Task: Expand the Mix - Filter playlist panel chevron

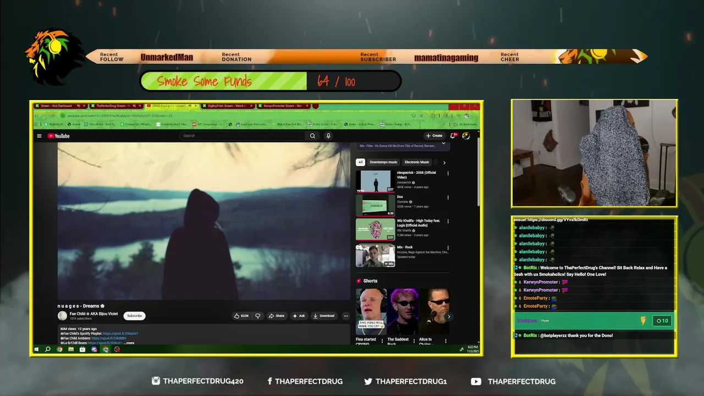Action: (x=443, y=143)
